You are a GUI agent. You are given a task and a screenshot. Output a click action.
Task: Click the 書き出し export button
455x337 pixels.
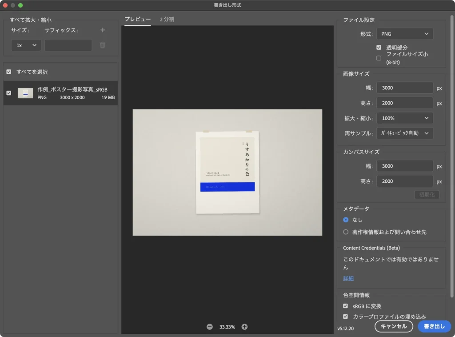(x=434, y=326)
